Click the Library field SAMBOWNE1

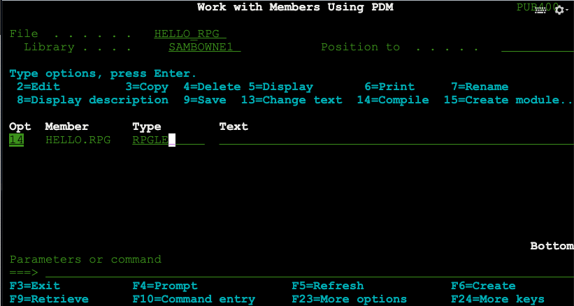(x=204, y=48)
